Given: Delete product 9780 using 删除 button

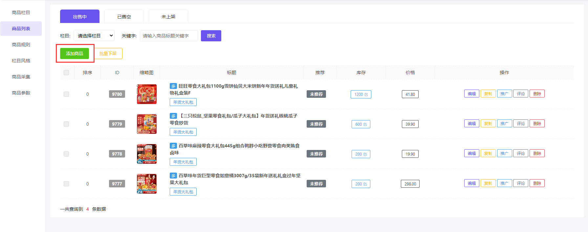Looking at the screenshot, I should click(x=537, y=94).
